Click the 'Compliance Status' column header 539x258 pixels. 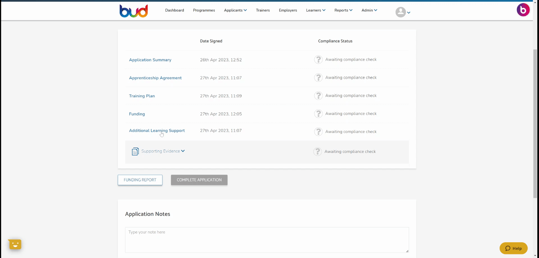335,41
